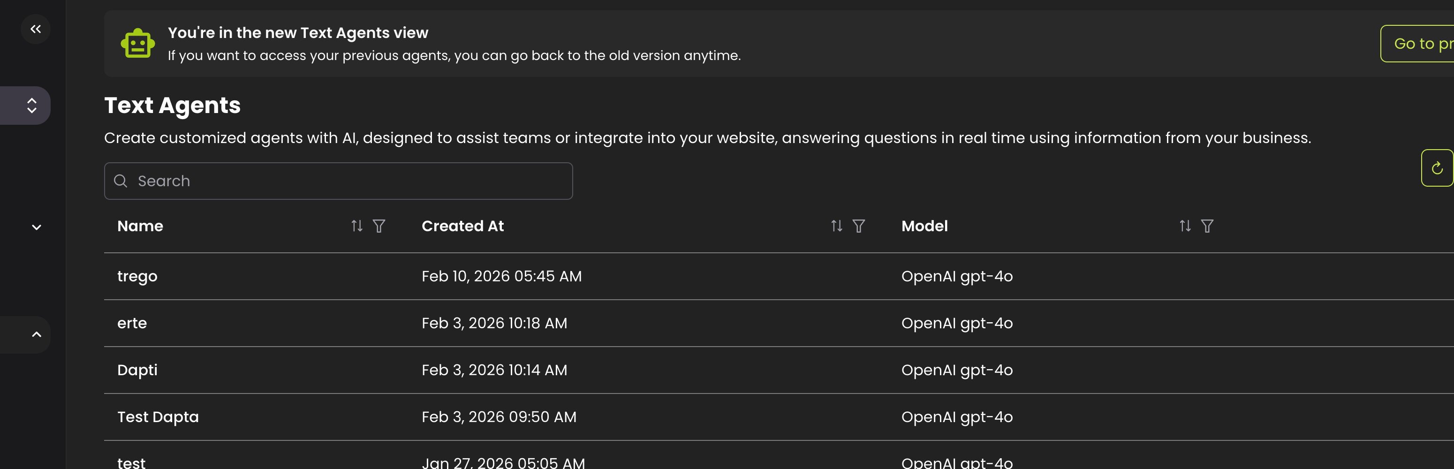
Task: Open the Model column filter
Action: tap(1207, 226)
